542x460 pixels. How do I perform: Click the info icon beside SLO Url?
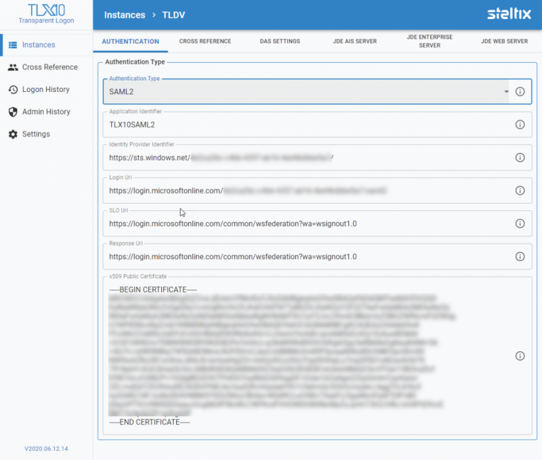tap(520, 223)
